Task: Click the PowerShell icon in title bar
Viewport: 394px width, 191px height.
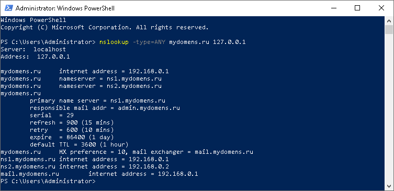Action: 9,8
